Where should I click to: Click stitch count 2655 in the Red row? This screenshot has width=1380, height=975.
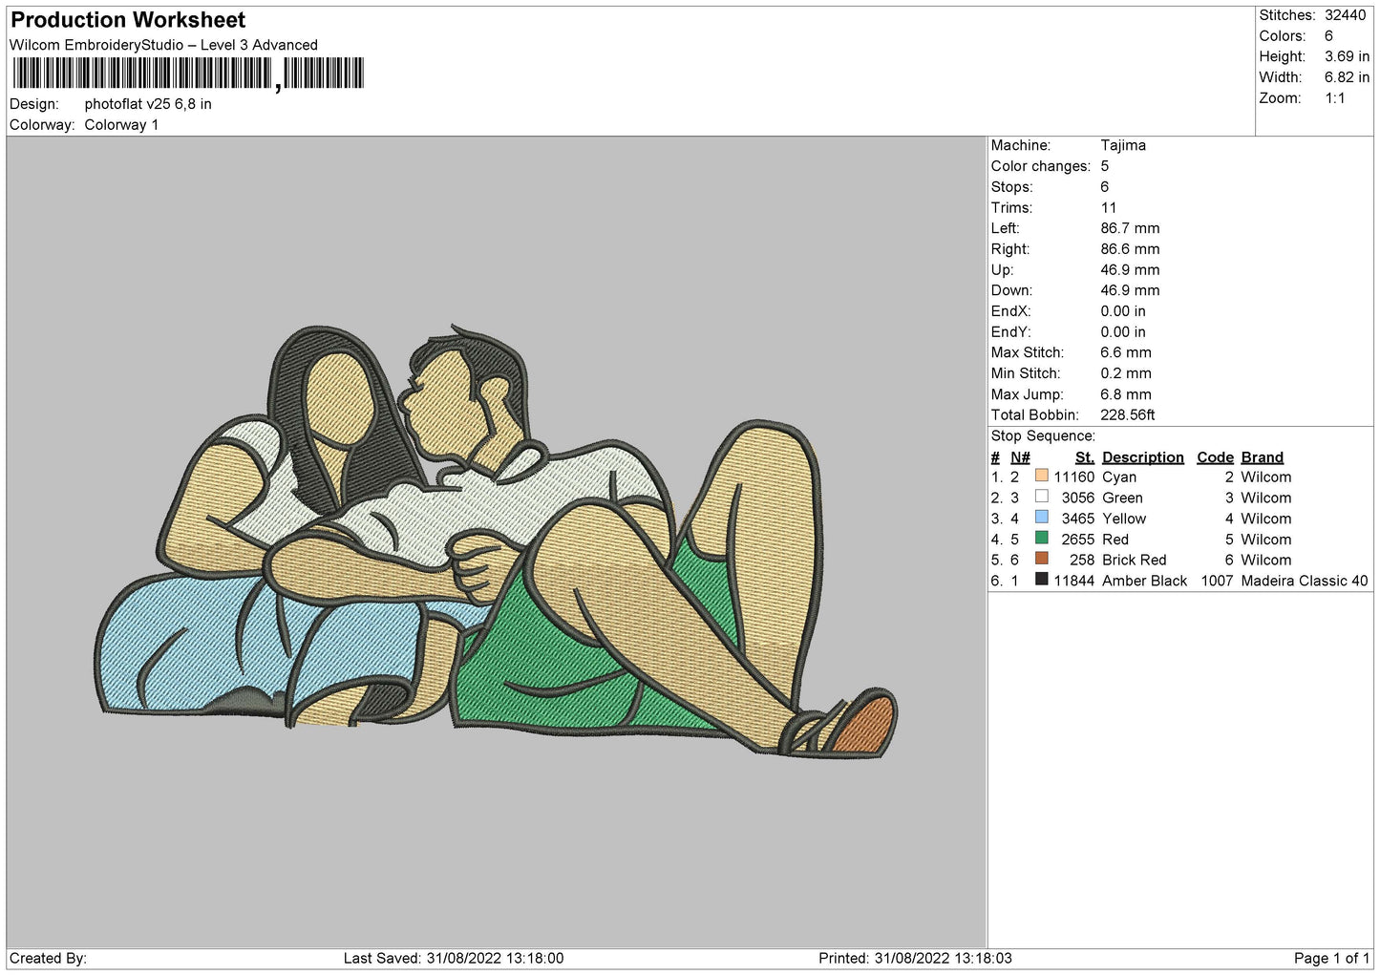(x=1078, y=540)
